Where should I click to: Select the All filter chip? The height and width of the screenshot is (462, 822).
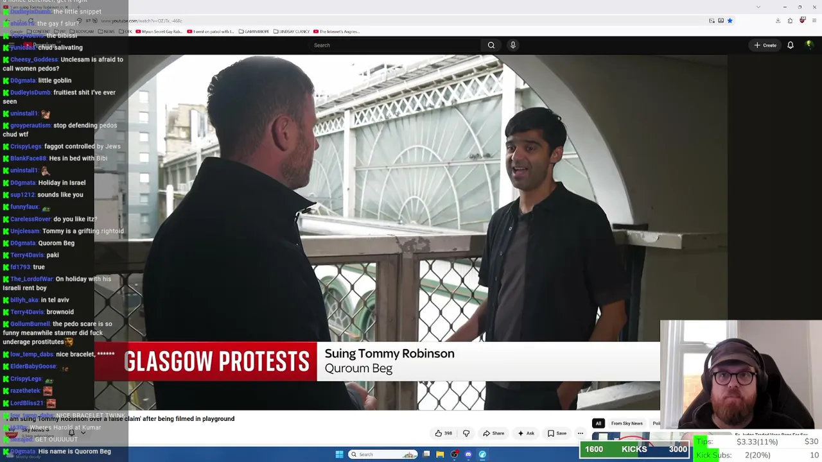[x=599, y=424]
